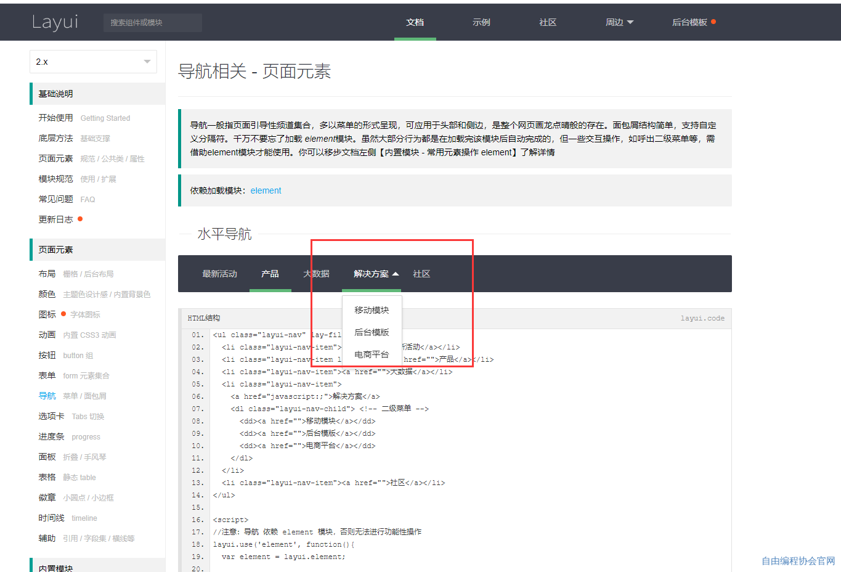Go to 面板 折叠/手风琴 page
Screen dimensions: 841x572
coord(73,457)
